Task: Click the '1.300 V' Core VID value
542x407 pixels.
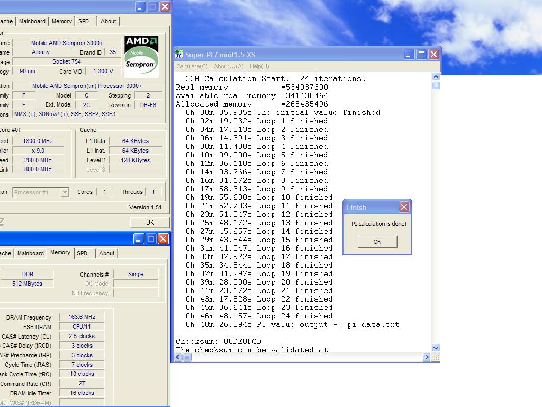Action: click(x=103, y=71)
